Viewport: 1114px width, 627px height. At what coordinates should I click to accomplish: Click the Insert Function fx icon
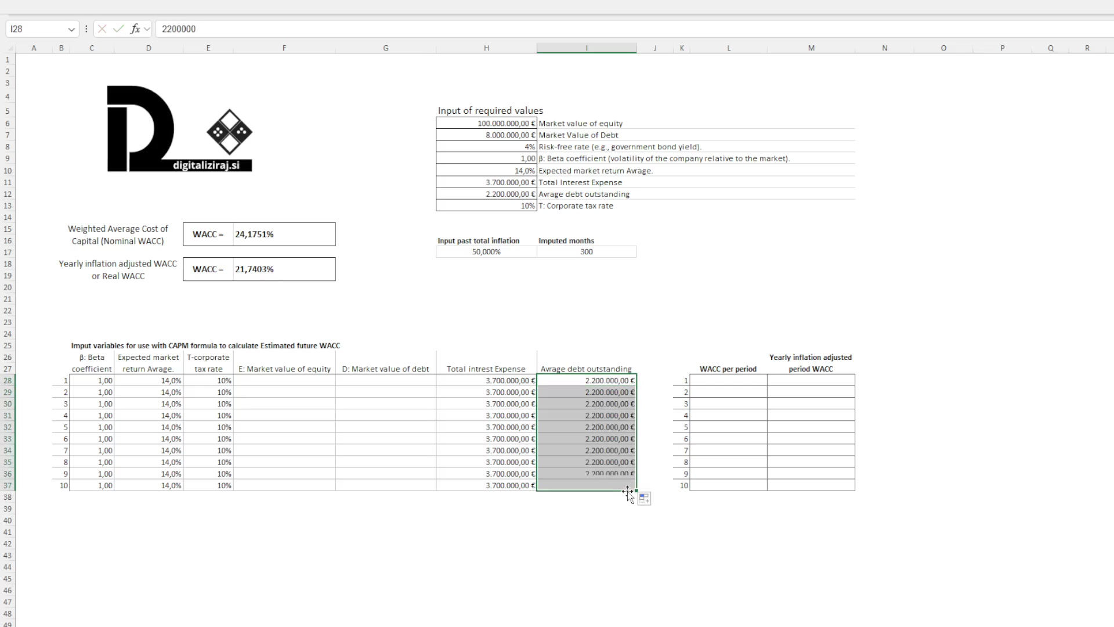pyautogui.click(x=135, y=28)
